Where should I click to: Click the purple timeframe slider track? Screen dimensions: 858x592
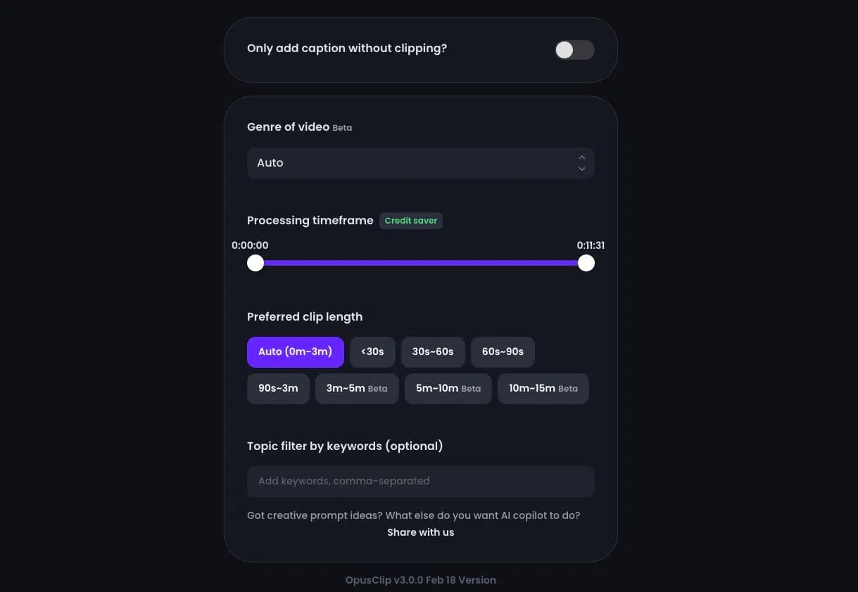(420, 262)
